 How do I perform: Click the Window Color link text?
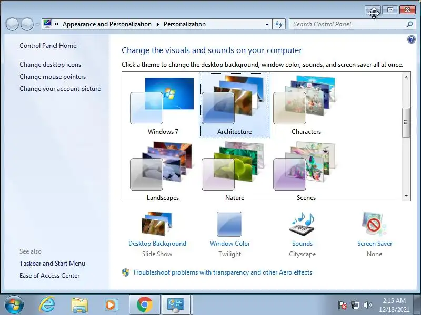click(230, 244)
